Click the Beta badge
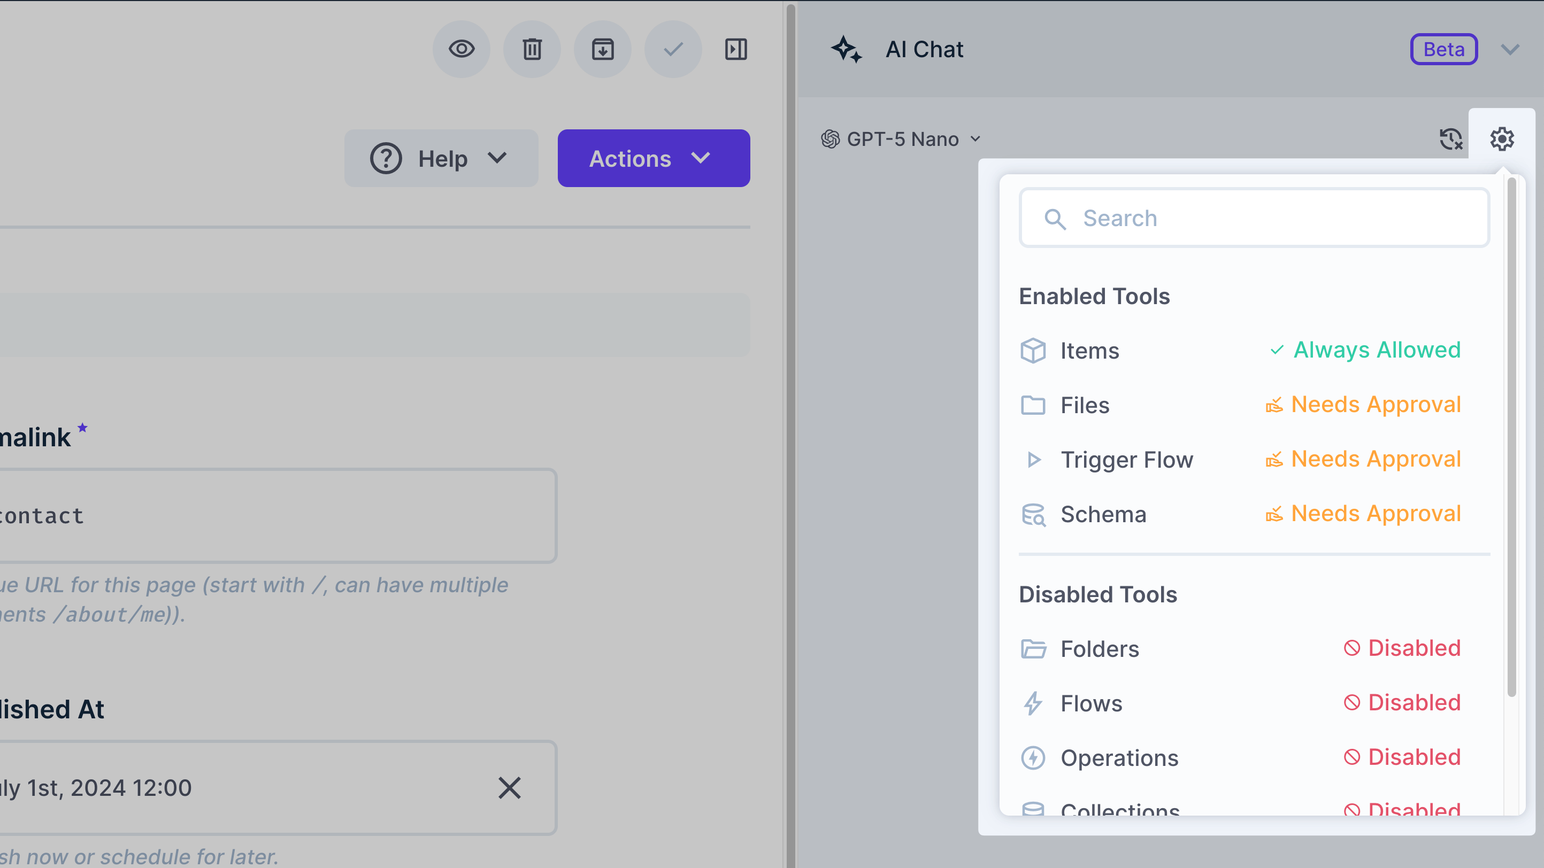 (1443, 49)
